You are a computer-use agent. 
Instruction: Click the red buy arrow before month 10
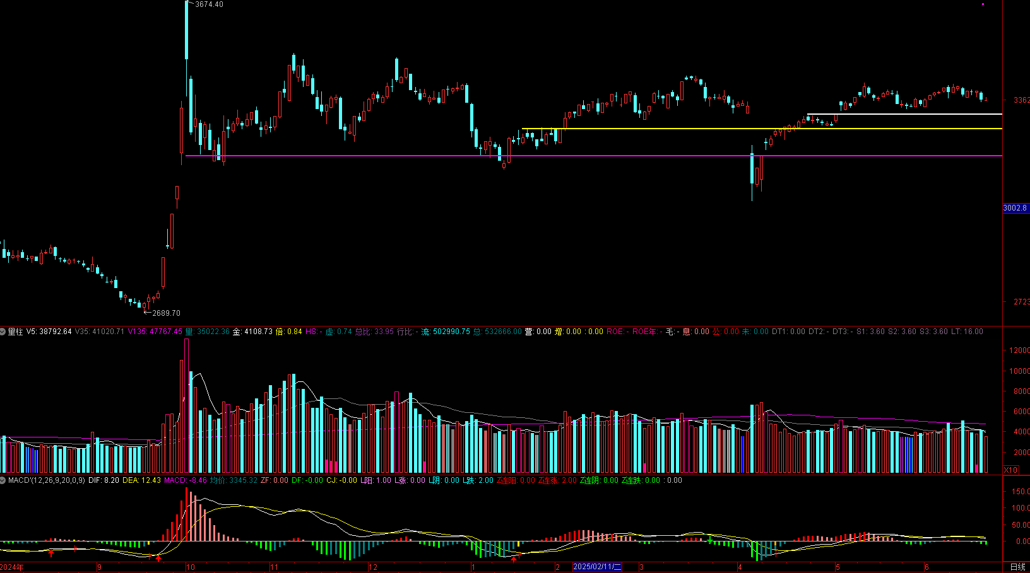[158, 558]
